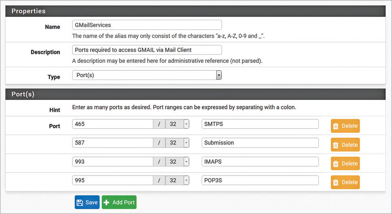Viewport: 392px width, 214px height.
Task: Click the Name field containing GMailServices
Action: click(147, 25)
